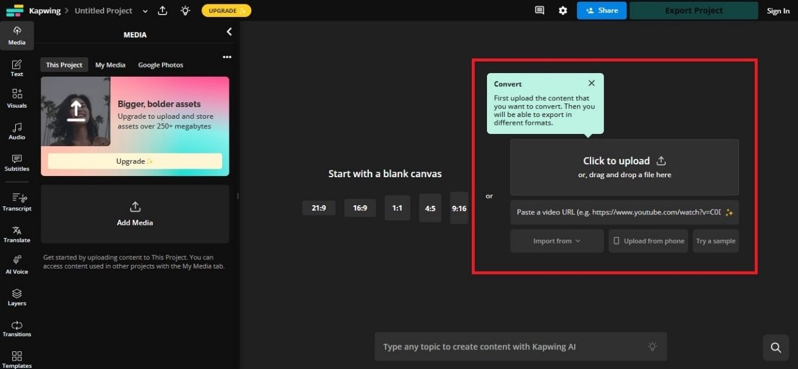The width and height of the screenshot is (798, 369).
Task: Open the Transitions sidebar tool
Action: click(17, 329)
